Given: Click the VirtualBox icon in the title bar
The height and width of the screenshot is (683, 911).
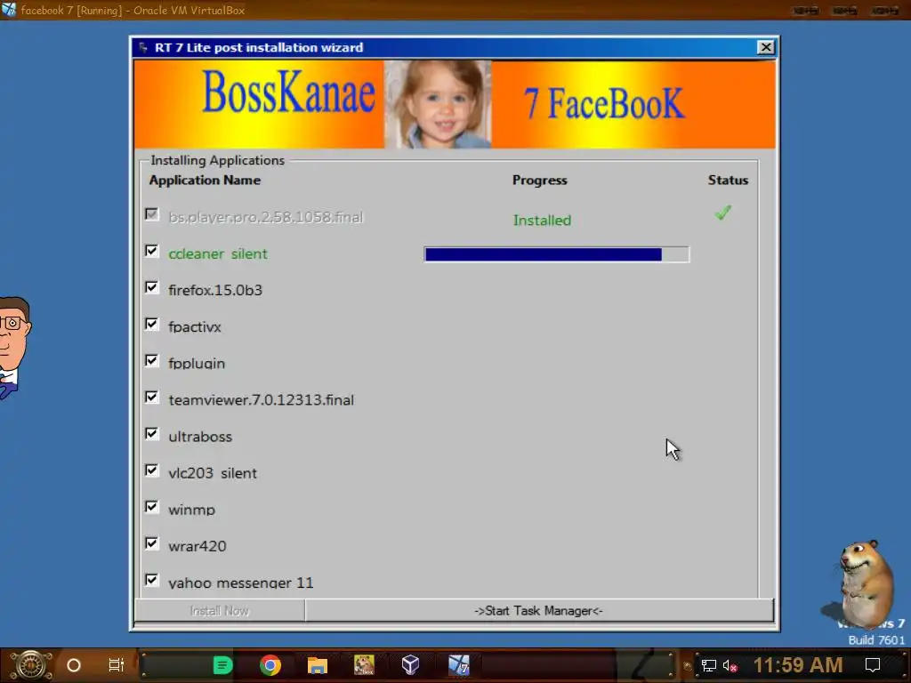Looking at the screenshot, I should (x=9, y=10).
